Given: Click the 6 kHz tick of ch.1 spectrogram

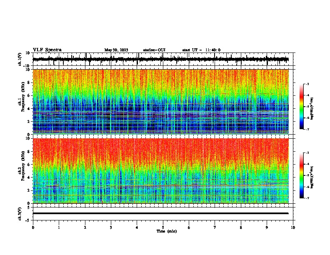Looking at the screenshot, I should (x=29, y=95).
